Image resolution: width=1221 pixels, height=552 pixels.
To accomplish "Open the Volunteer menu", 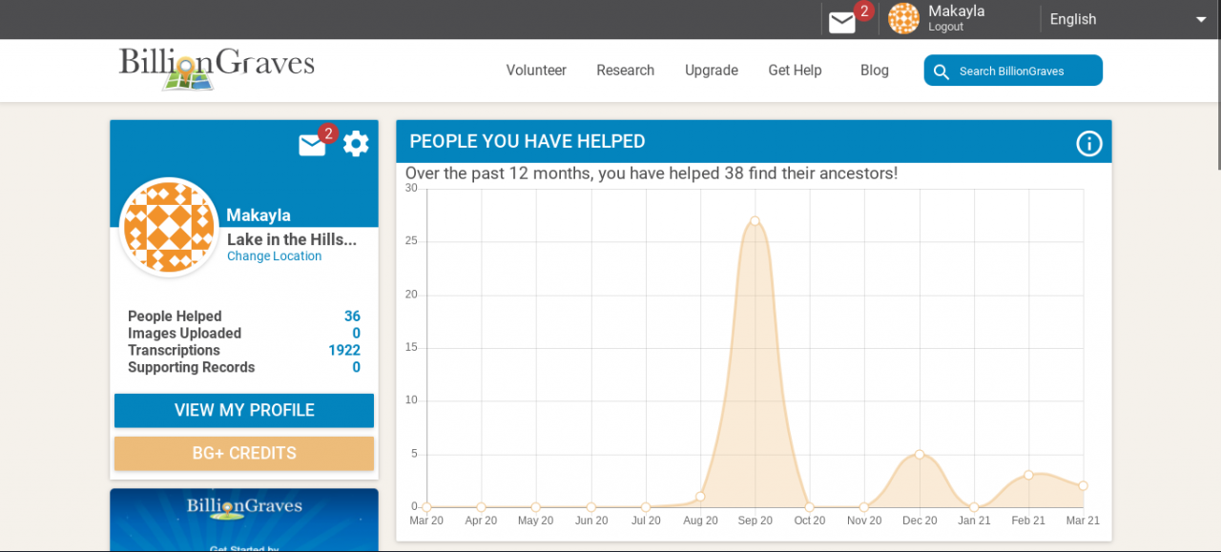I will point(536,71).
